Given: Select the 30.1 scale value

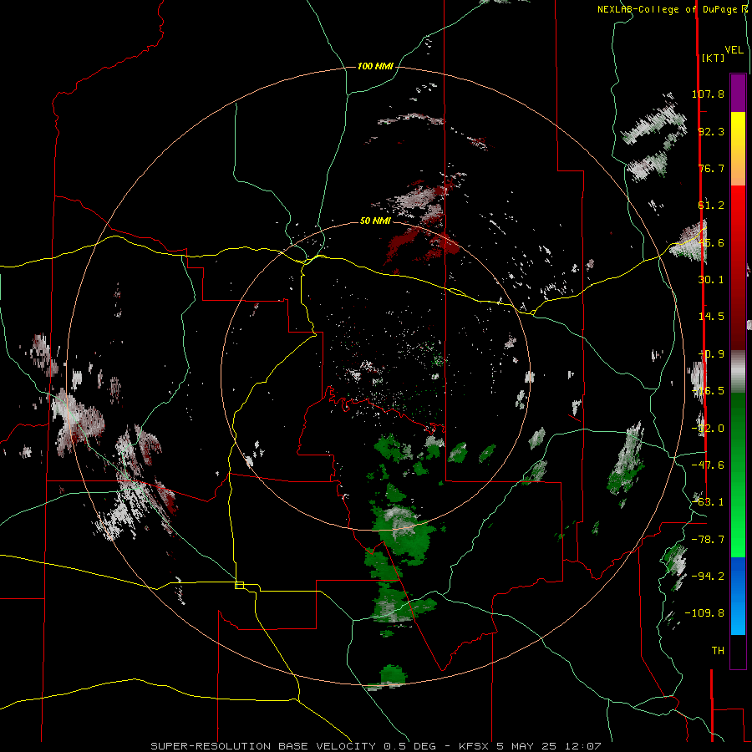Looking at the screenshot, I should tap(711, 280).
